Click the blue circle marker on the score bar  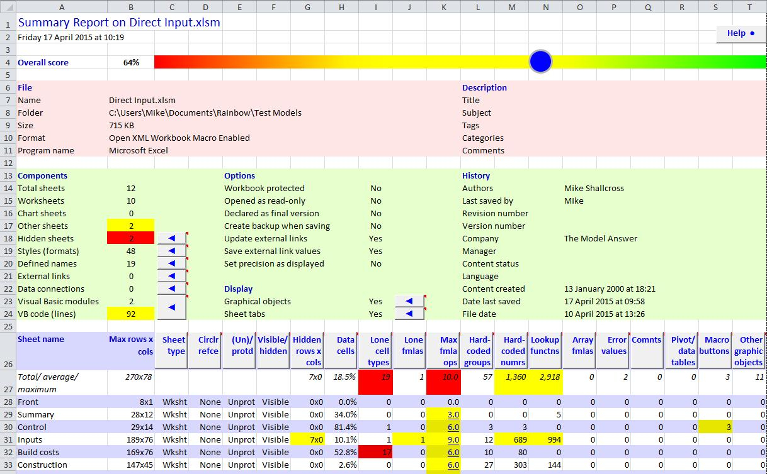point(540,62)
